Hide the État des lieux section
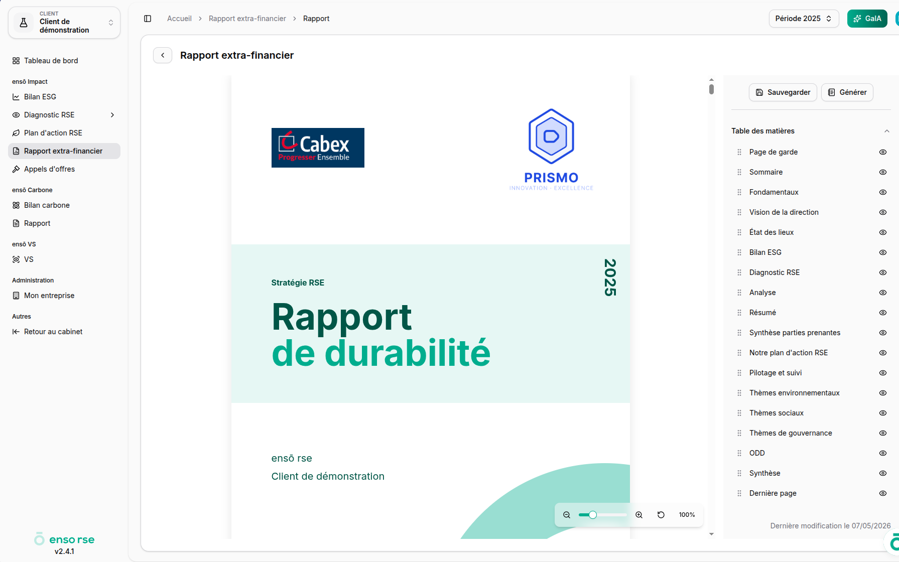 pyautogui.click(x=883, y=232)
